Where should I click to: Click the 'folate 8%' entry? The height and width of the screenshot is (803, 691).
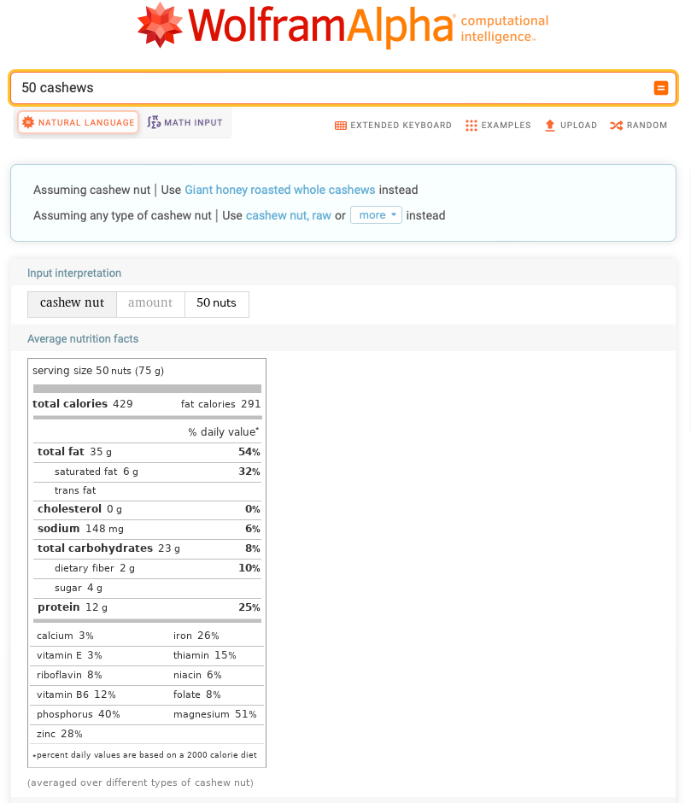pos(196,695)
